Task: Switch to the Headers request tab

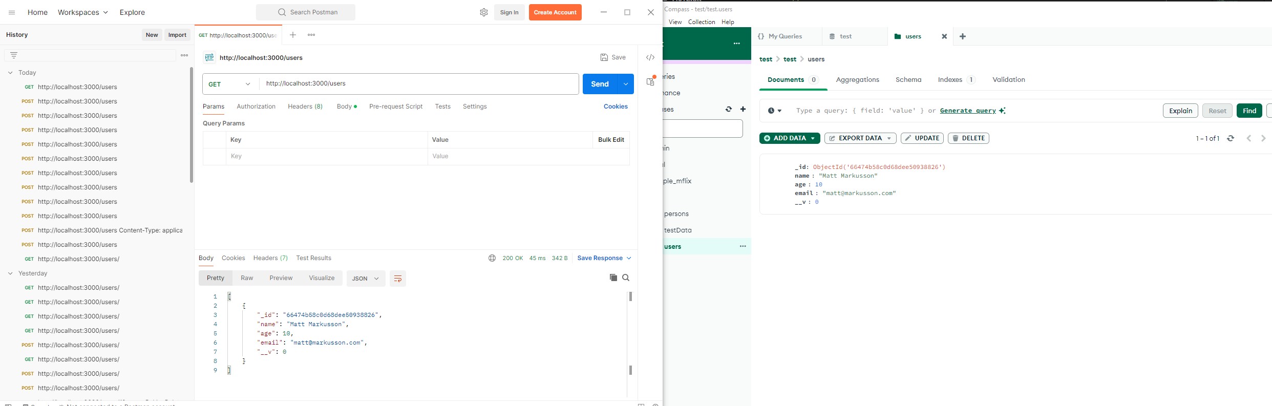Action: 305,106
